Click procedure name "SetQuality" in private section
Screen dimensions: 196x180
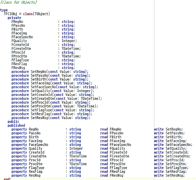pos(41,91)
